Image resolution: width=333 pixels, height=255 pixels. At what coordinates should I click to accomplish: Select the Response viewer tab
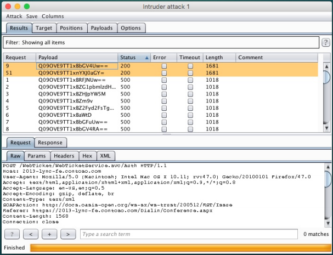[x=50, y=143]
